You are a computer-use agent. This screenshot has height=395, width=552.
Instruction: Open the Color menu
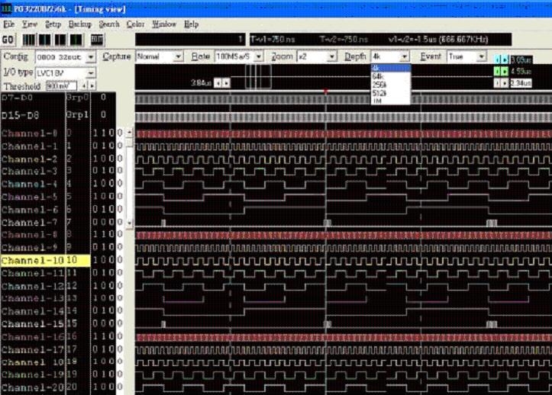point(135,24)
